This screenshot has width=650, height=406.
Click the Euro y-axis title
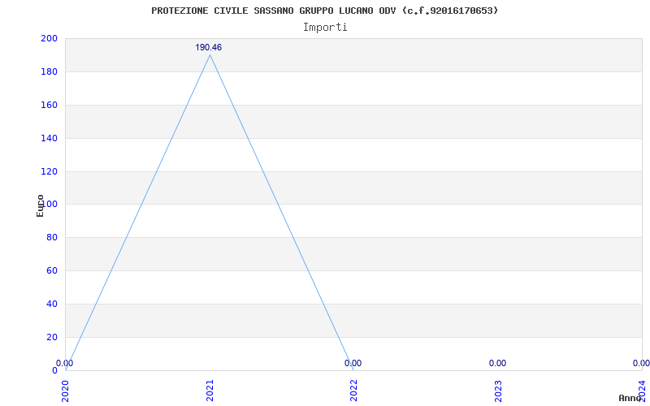pyautogui.click(x=40, y=205)
